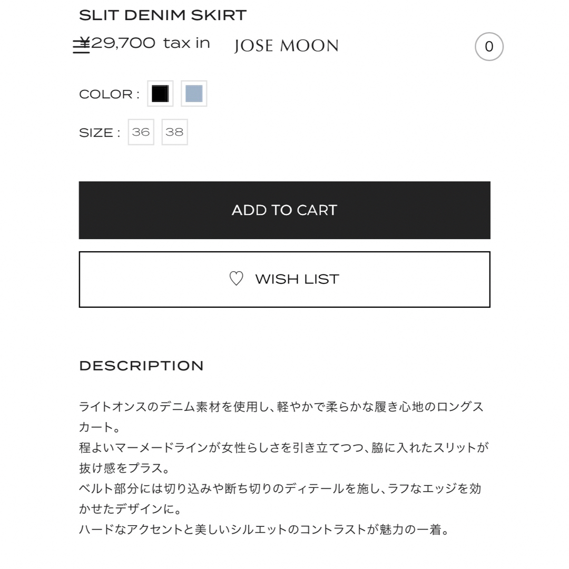
Task: Click the WISH LIST button label
Action: [297, 279]
